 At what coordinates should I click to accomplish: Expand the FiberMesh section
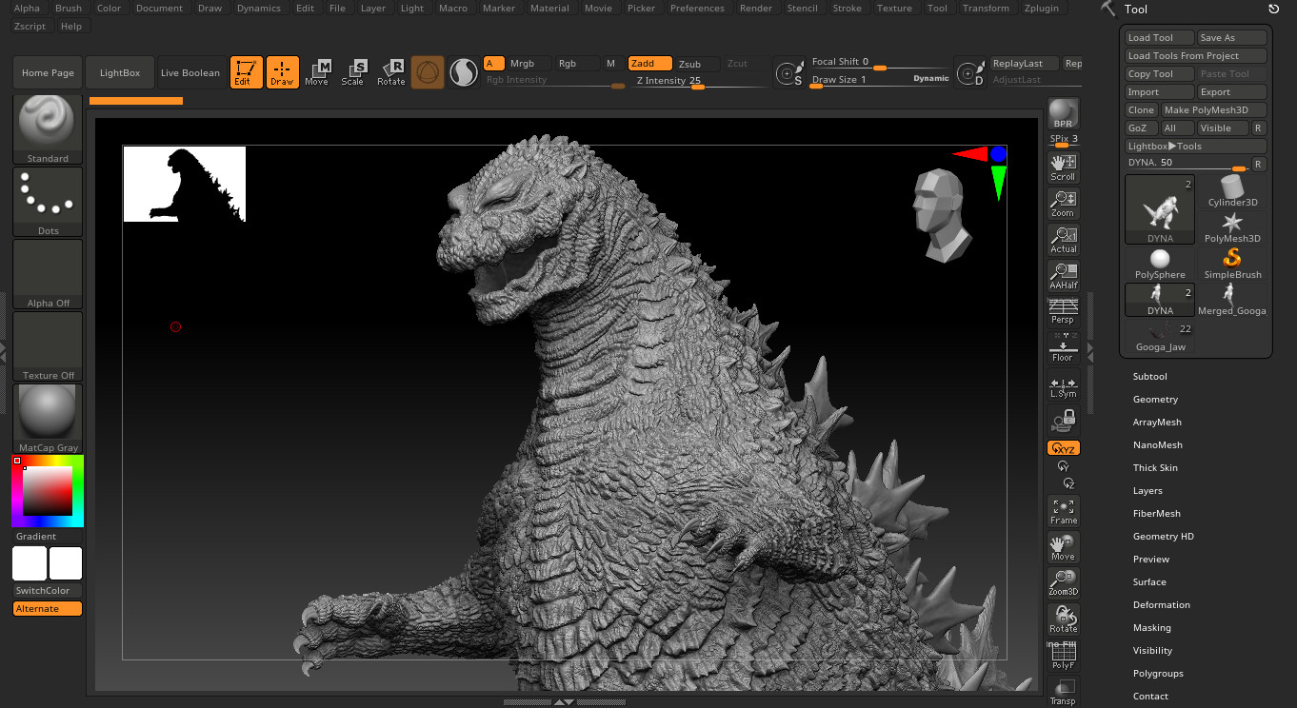click(x=1156, y=514)
